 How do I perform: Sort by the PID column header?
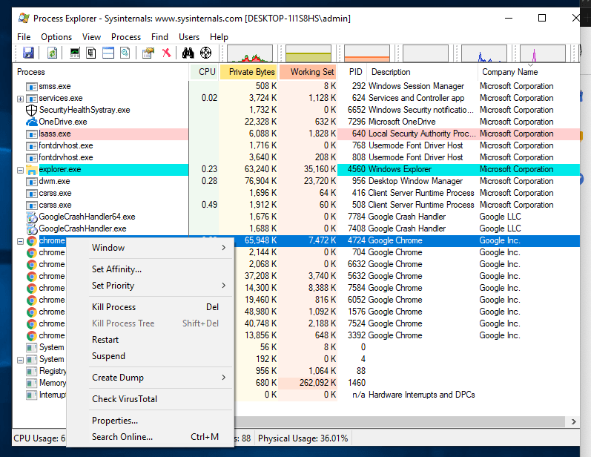(354, 72)
